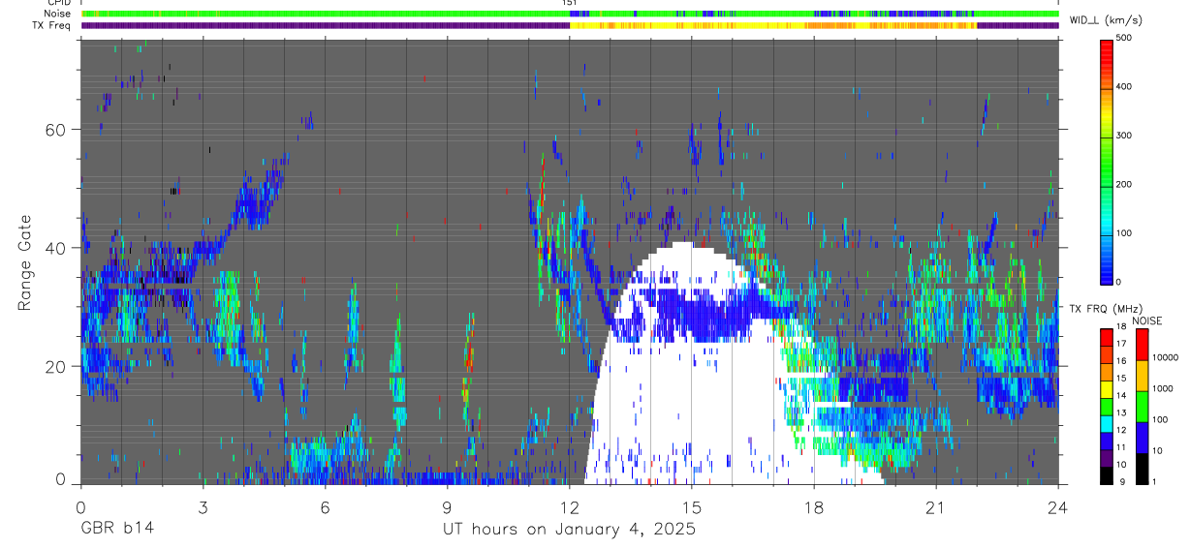Pick the noise level vertical colorbar
Screen dimensions: 1190x549
(1142, 406)
